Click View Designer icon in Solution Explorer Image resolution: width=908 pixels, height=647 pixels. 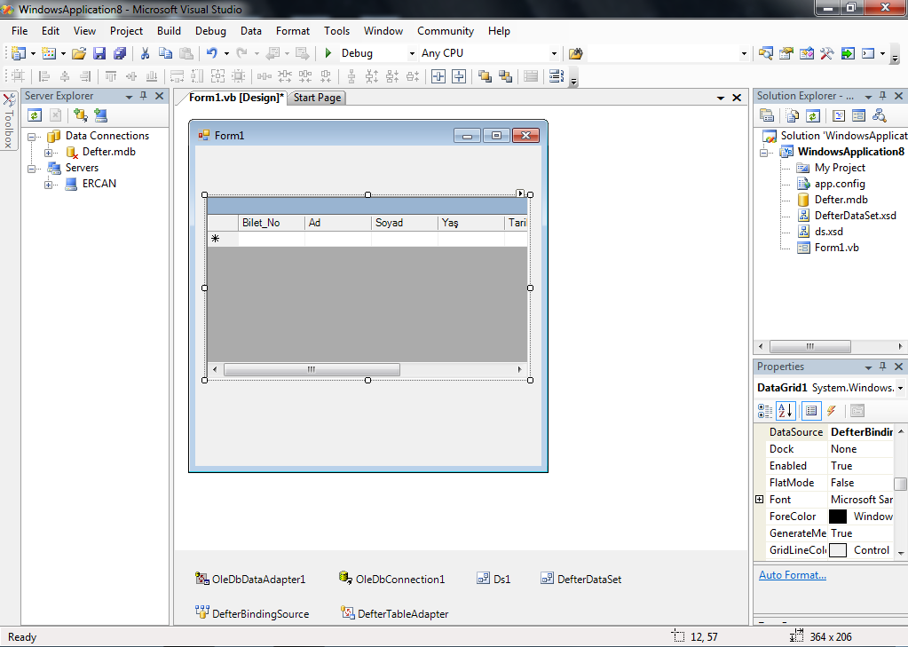pyautogui.click(x=858, y=115)
